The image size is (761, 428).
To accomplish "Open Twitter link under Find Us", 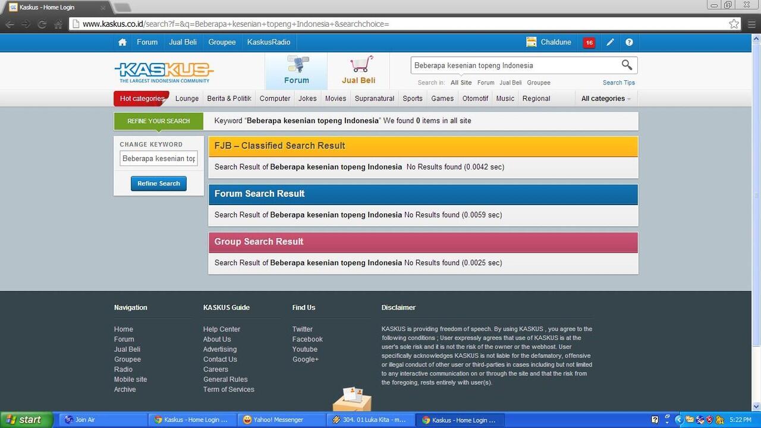I will click(x=303, y=329).
